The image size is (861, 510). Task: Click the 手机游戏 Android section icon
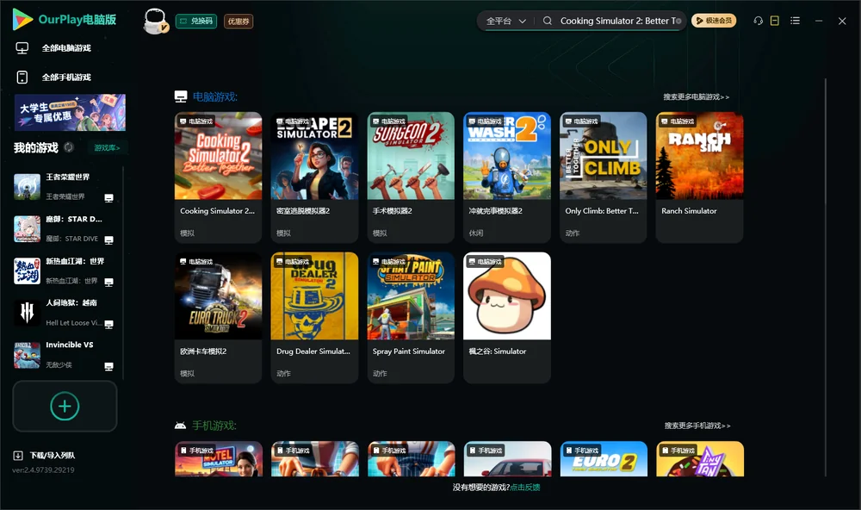point(180,426)
